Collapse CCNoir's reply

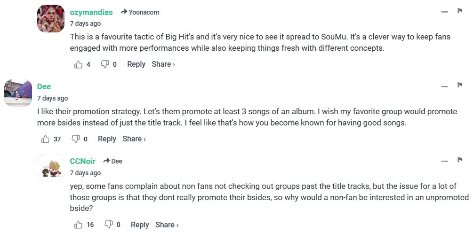click(445, 161)
